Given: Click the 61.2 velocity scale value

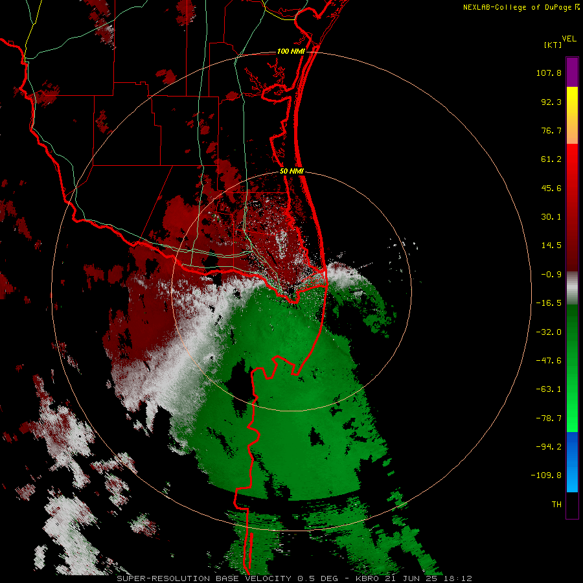Looking at the screenshot, I should coord(551,159).
